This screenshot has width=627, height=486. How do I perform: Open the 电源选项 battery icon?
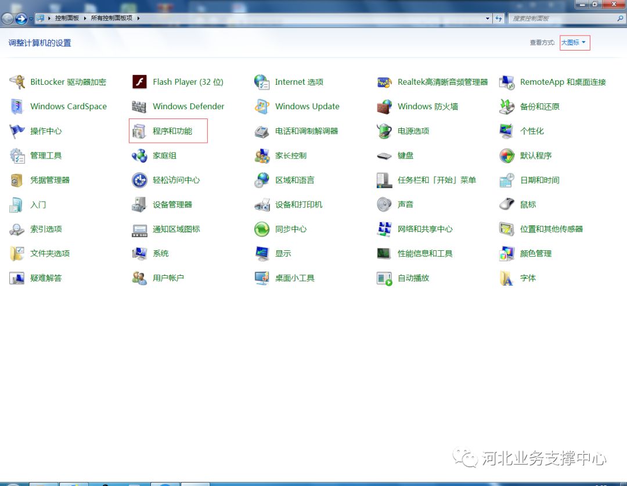coord(384,131)
